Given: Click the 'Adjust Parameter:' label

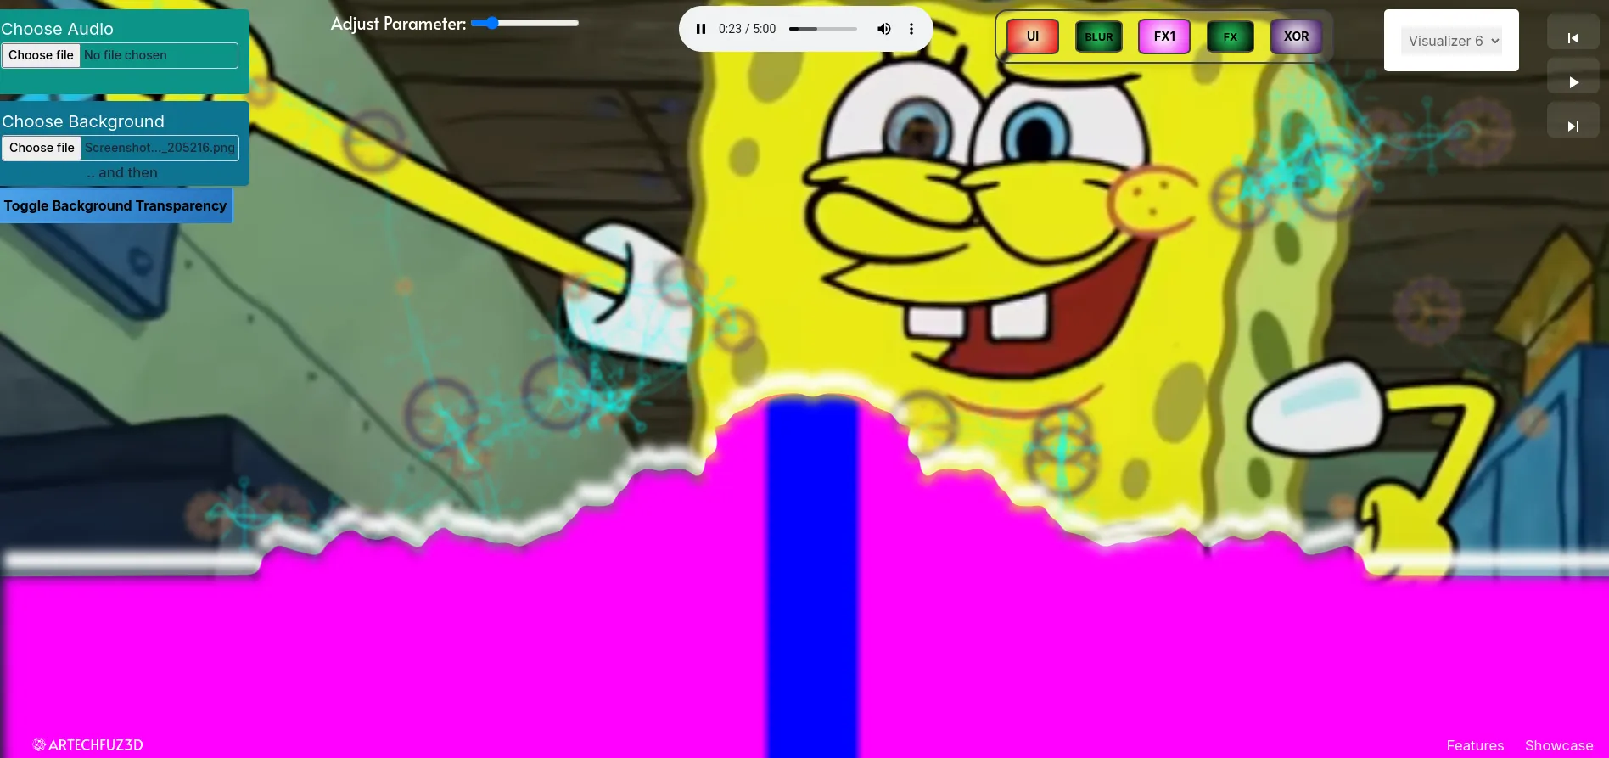Looking at the screenshot, I should (398, 24).
